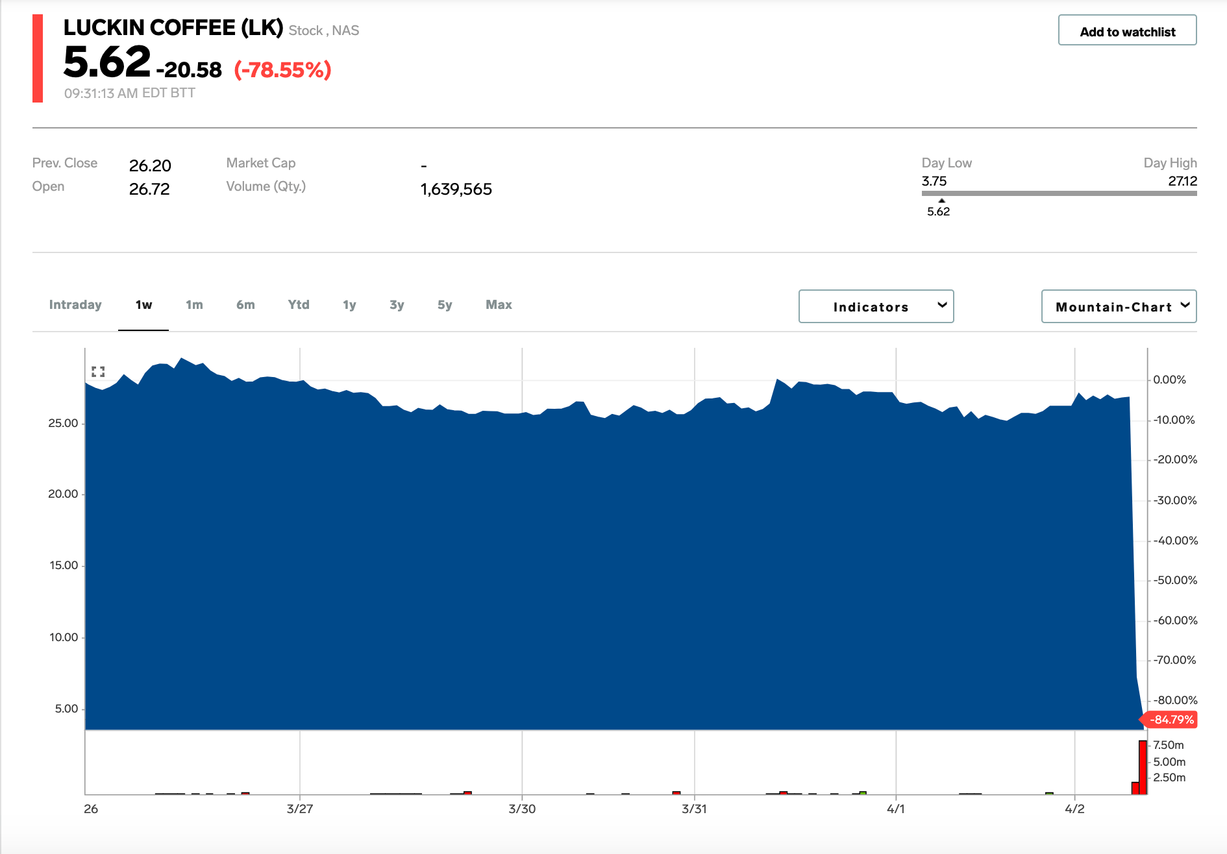Select the 6m time range
1227x854 pixels.
245,305
